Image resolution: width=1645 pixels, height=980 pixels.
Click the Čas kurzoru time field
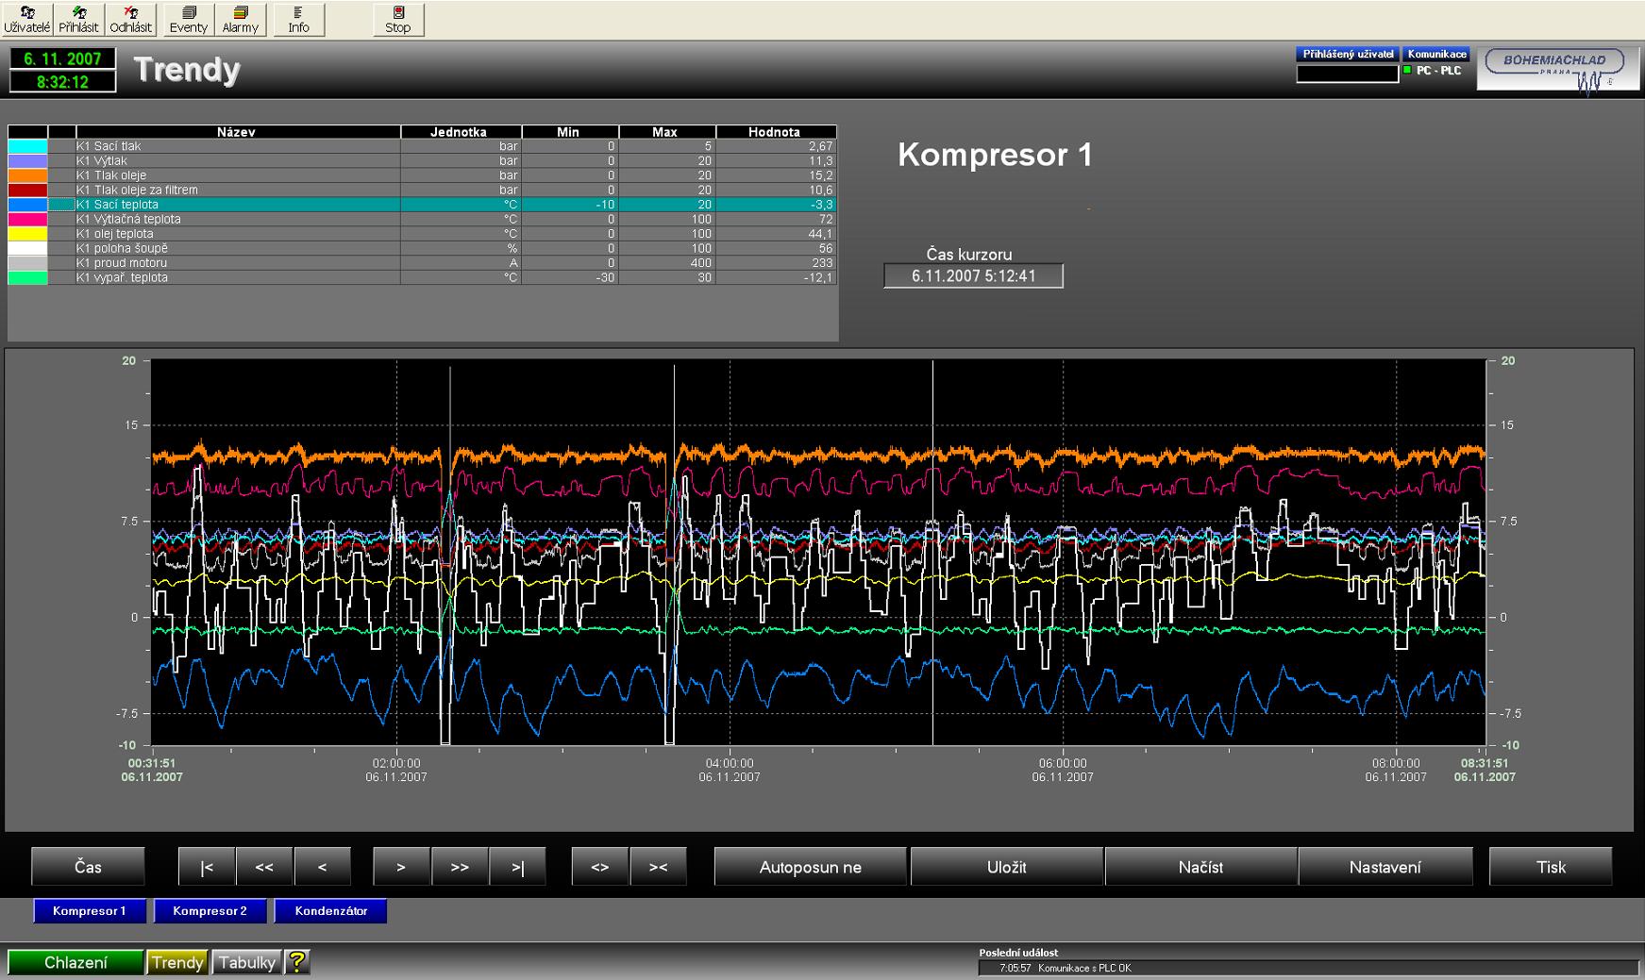[x=973, y=276]
